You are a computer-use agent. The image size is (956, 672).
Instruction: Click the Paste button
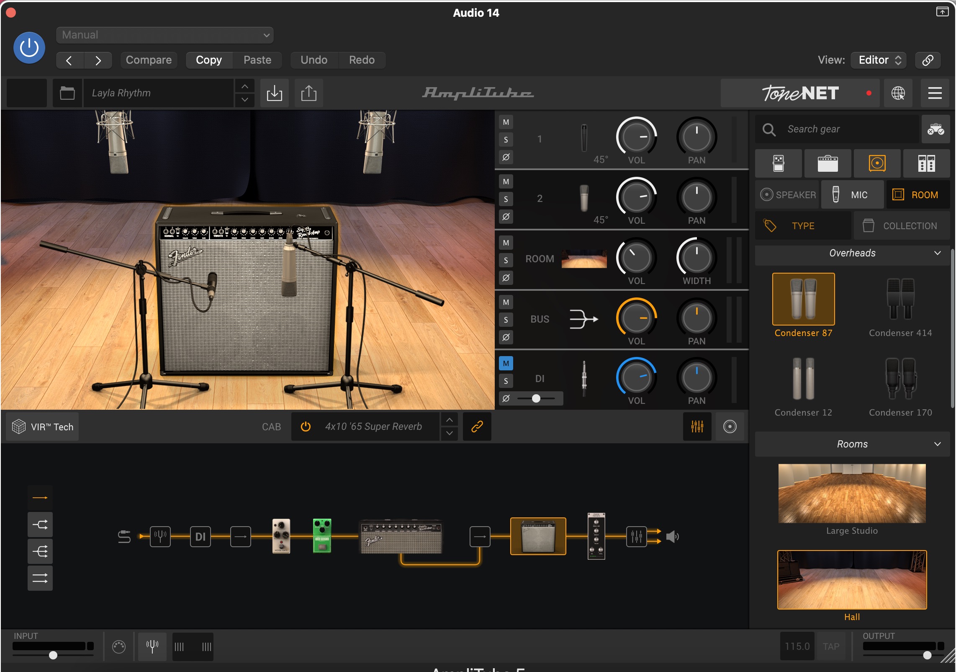point(257,60)
